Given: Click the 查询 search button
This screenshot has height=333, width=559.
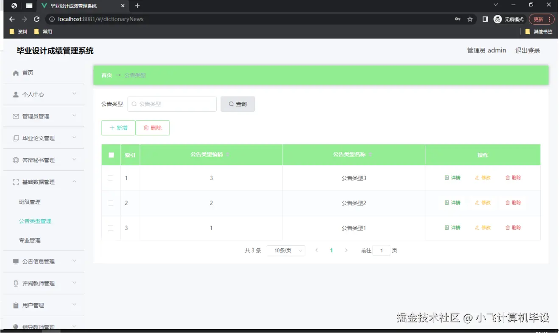Looking at the screenshot, I should [x=238, y=104].
